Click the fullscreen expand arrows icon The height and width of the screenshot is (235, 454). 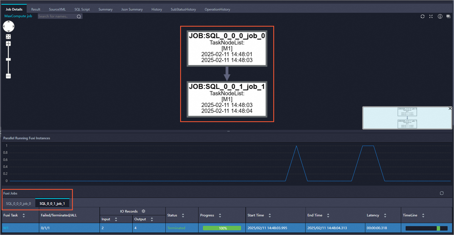tap(431, 16)
